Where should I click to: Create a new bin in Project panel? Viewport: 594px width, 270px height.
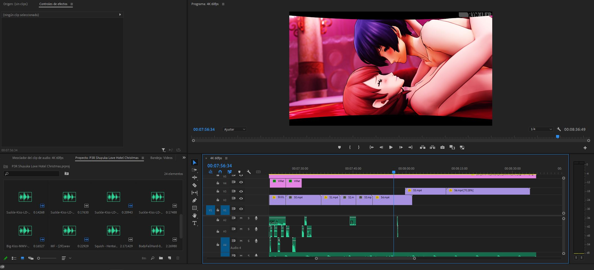(161, 258)
